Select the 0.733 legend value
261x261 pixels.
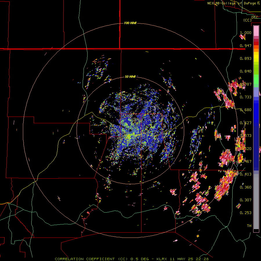[x=246, y=97]
